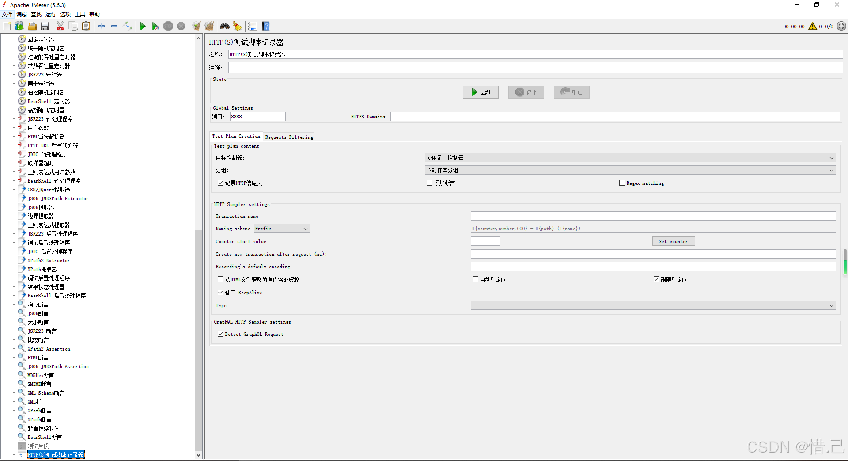
Task: Click the New test plan icon
Action: 7,26
